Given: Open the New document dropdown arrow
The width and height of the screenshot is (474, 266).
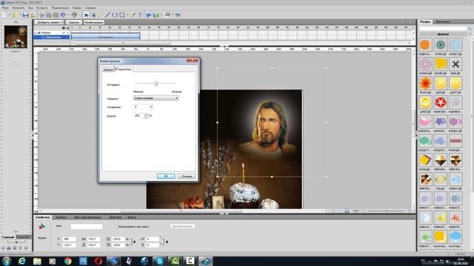Looking at the screenshot, I should point(10,15).
